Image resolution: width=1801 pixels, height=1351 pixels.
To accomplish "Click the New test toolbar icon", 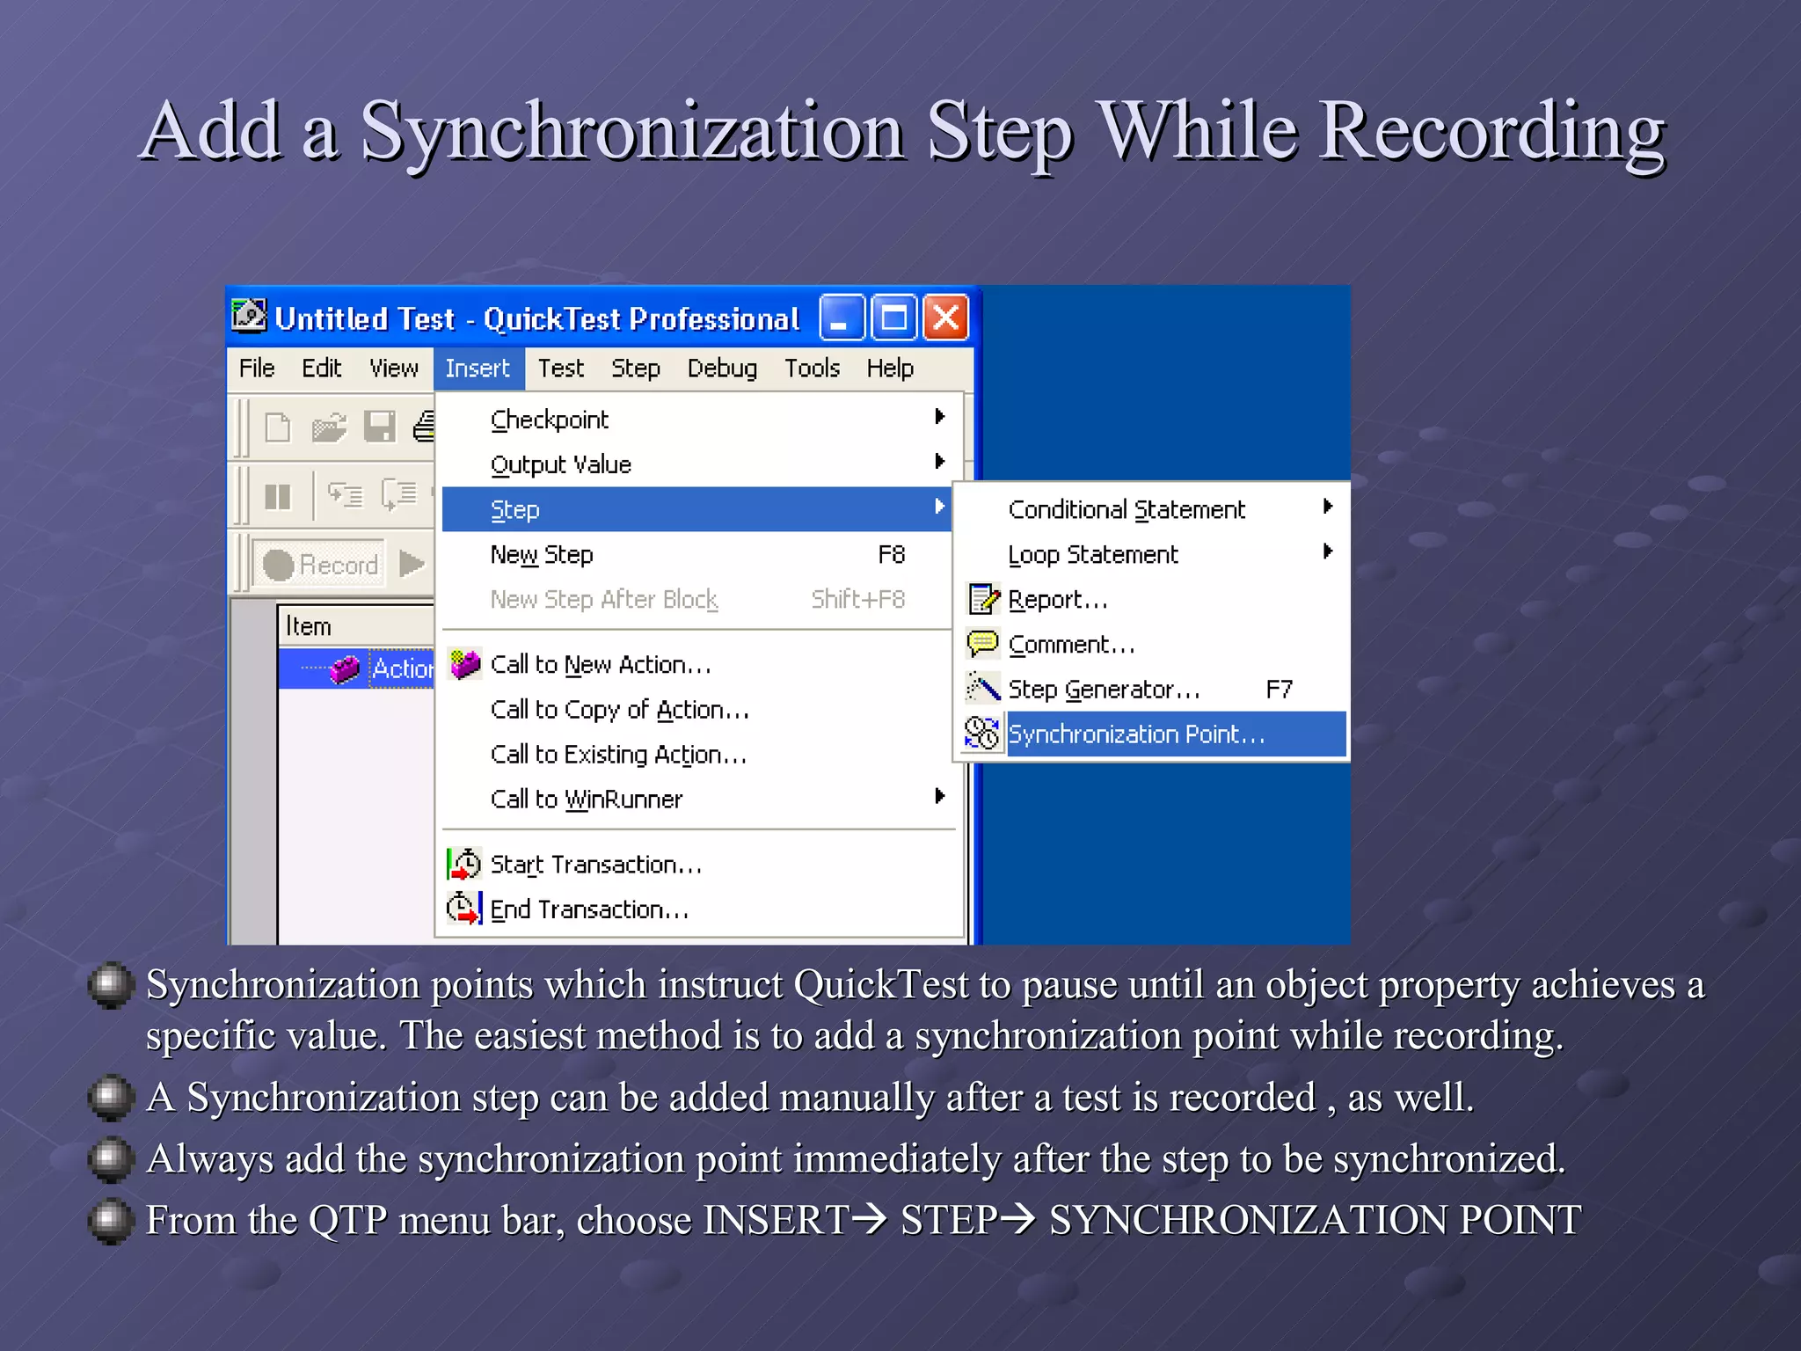I will pyautogui.click(x=278, y=428).
